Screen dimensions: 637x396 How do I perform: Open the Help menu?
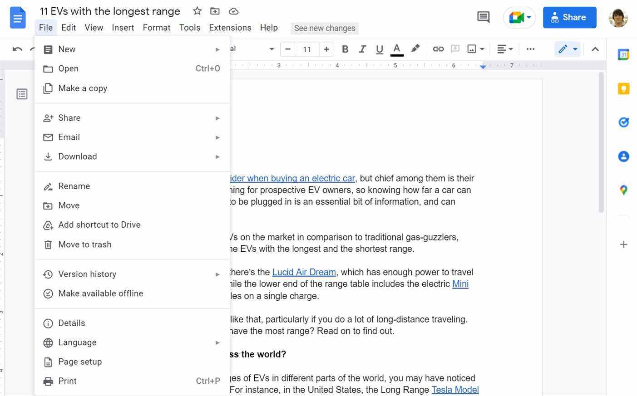pyautogui.click(x=269, y=28)
